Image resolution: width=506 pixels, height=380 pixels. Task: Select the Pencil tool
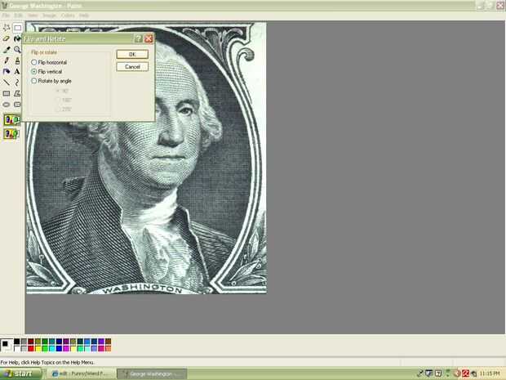(x=7, y=60)
